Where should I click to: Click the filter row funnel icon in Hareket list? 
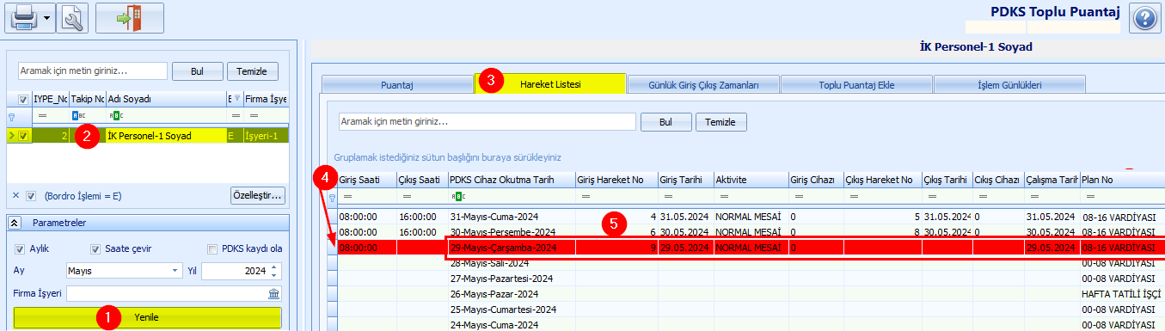click(x=333, y=197)
